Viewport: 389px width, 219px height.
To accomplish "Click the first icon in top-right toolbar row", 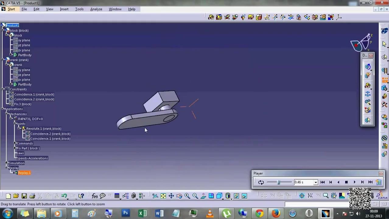I will [x=211, y=17].
